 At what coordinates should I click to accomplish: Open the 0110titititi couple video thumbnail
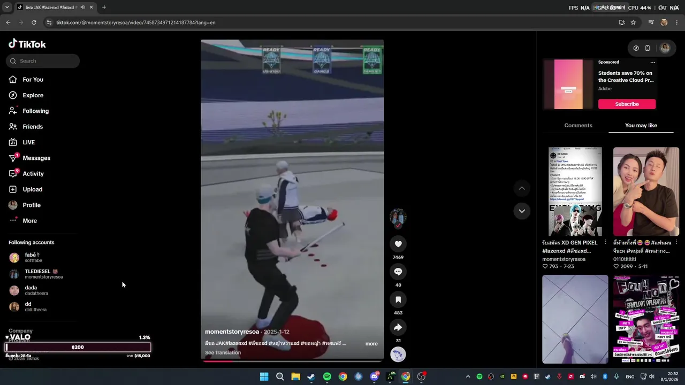click(646, 191)
